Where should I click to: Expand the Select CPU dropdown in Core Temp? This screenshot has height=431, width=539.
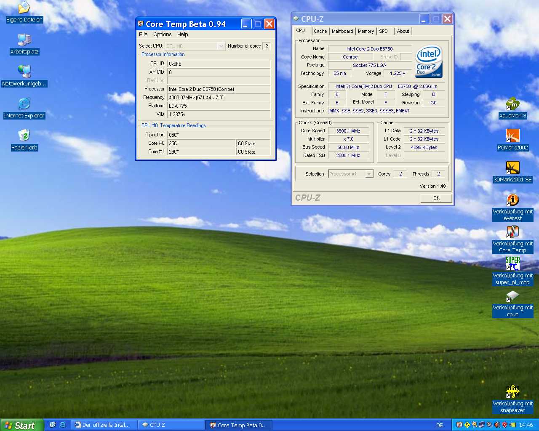pyautogui.click(x=221, y=46)
